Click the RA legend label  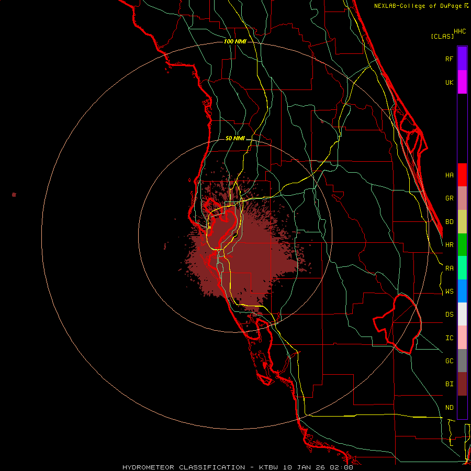(x=449, y=268)
